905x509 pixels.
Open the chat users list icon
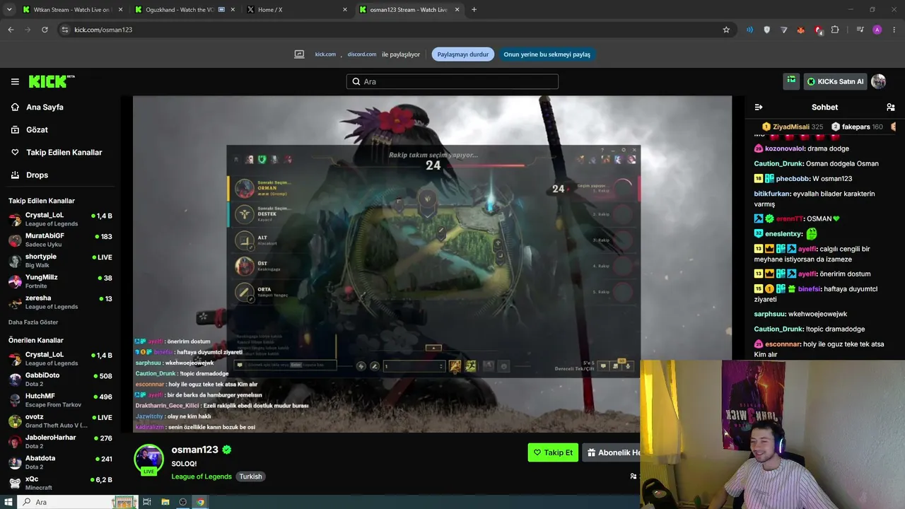point(890,107)
